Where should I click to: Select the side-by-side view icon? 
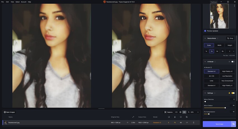[x=184, y=112]
